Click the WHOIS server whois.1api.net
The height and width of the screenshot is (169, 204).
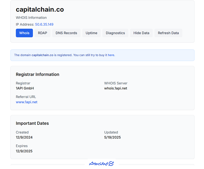(115, 88)
